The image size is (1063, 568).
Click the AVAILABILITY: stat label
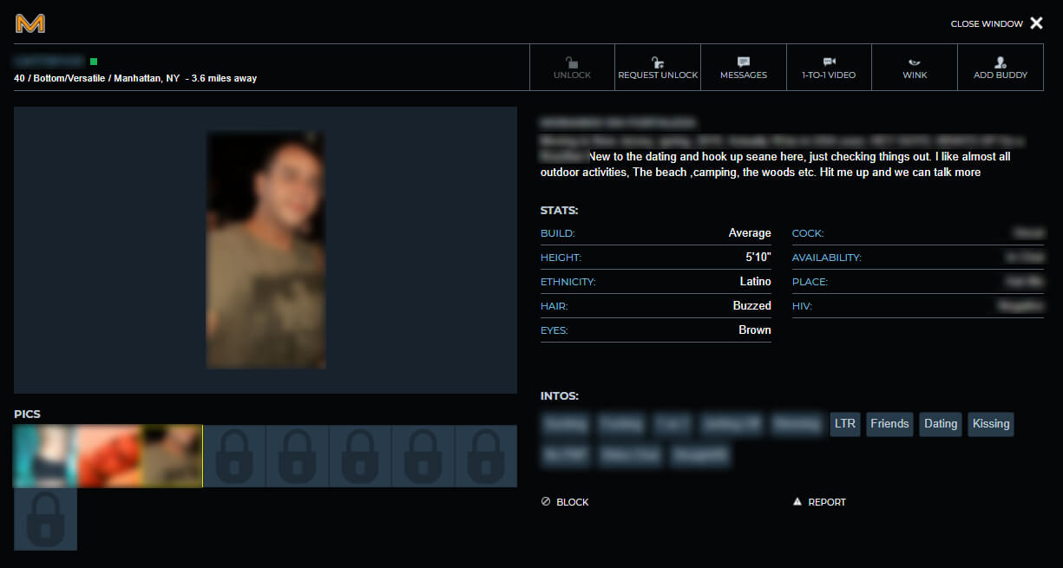[x=826, y=258]
